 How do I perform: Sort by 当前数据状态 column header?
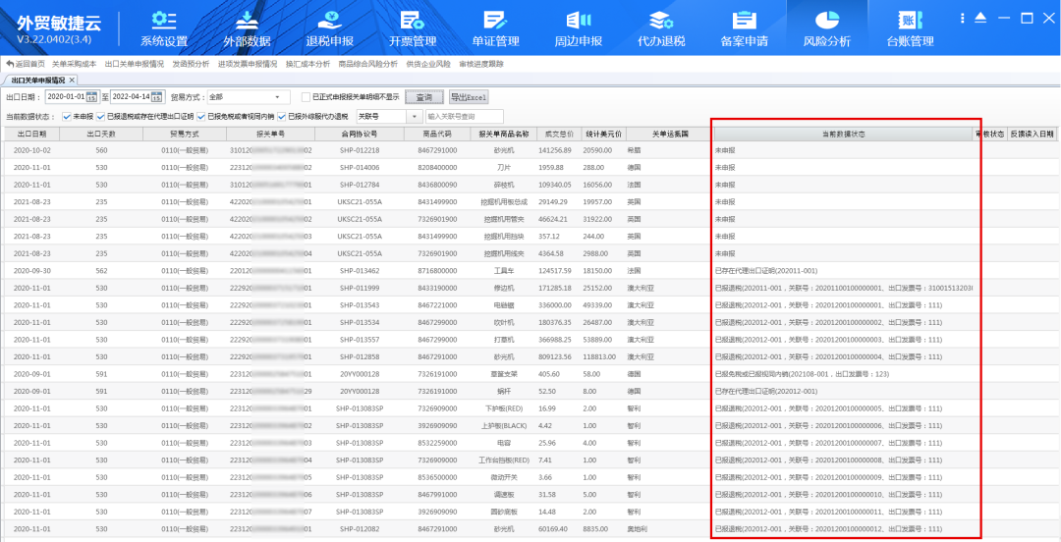(843, 134)
